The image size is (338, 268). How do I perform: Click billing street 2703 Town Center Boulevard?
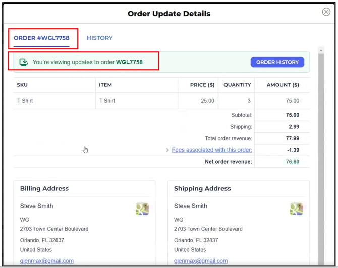tap(54, 229)
